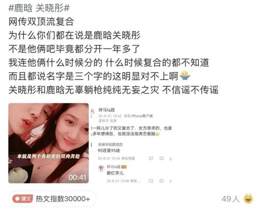Image resolution: width=262 pixels, height=213 pixels.
Task: Open 关掉手机就现在 commenter name
Action: tap(110, 145)
